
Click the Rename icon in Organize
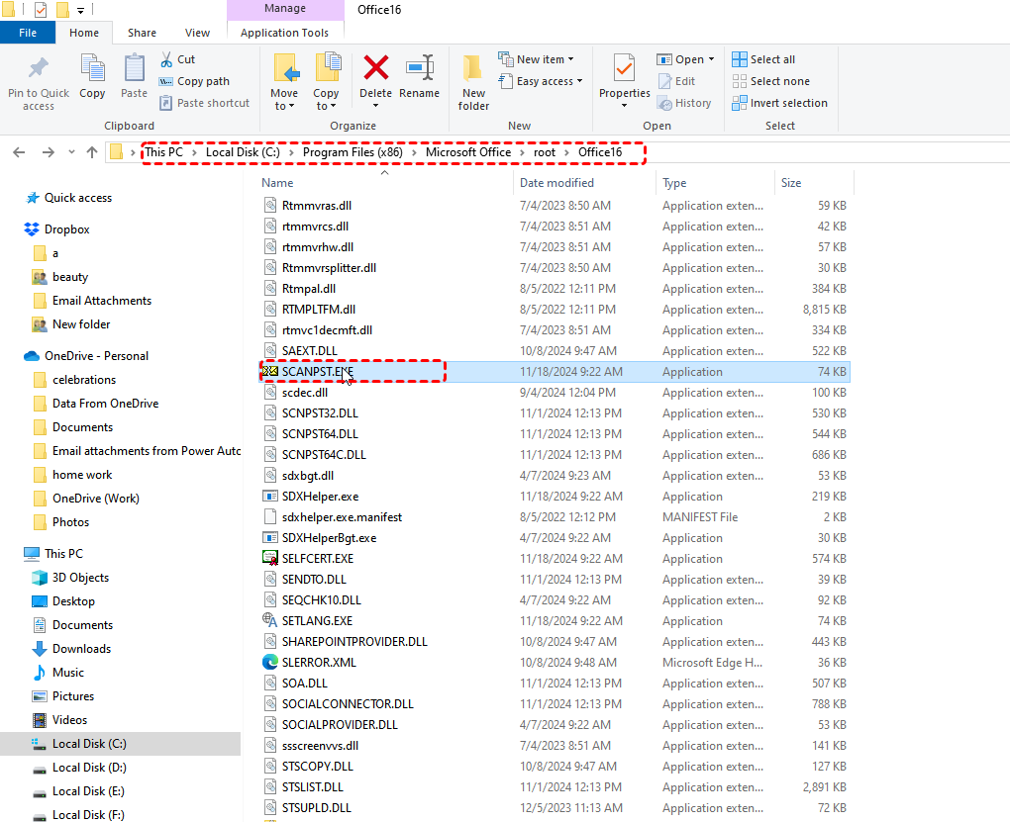coord(419,67)
